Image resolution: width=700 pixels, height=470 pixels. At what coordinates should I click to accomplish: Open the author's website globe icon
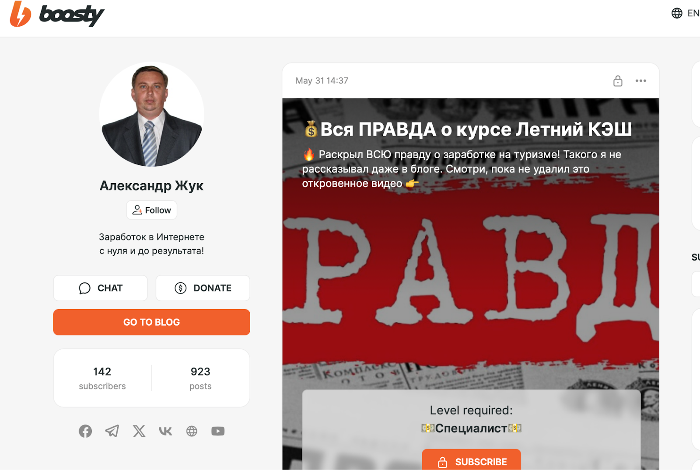pyautogui.click(x=192, y=431)
